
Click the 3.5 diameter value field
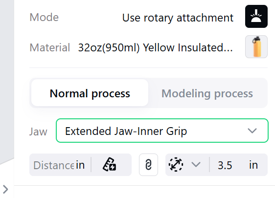(x=225, y=165)
